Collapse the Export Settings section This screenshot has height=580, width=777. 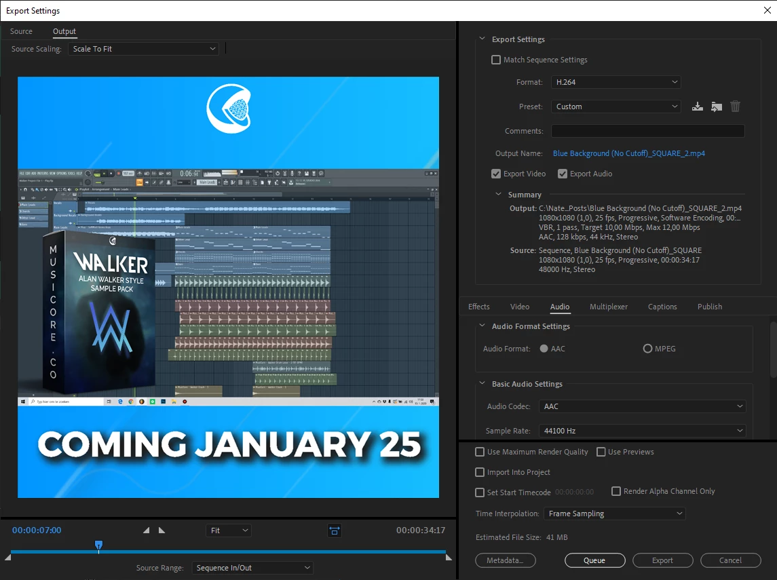pos(482,39)
